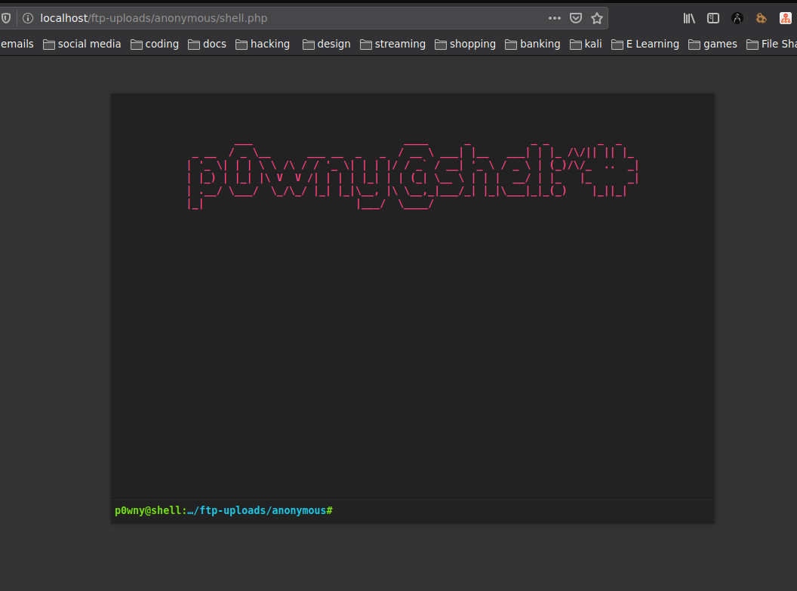Open the banking bookmarks folder
This screenshot has height=591, width=797.
[x=532, y=44]
